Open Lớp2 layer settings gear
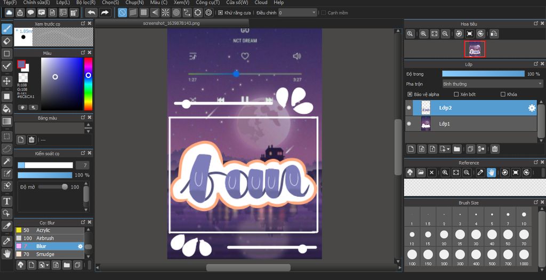546x280 pixels. pyautogui.click(x=532, y=108)
